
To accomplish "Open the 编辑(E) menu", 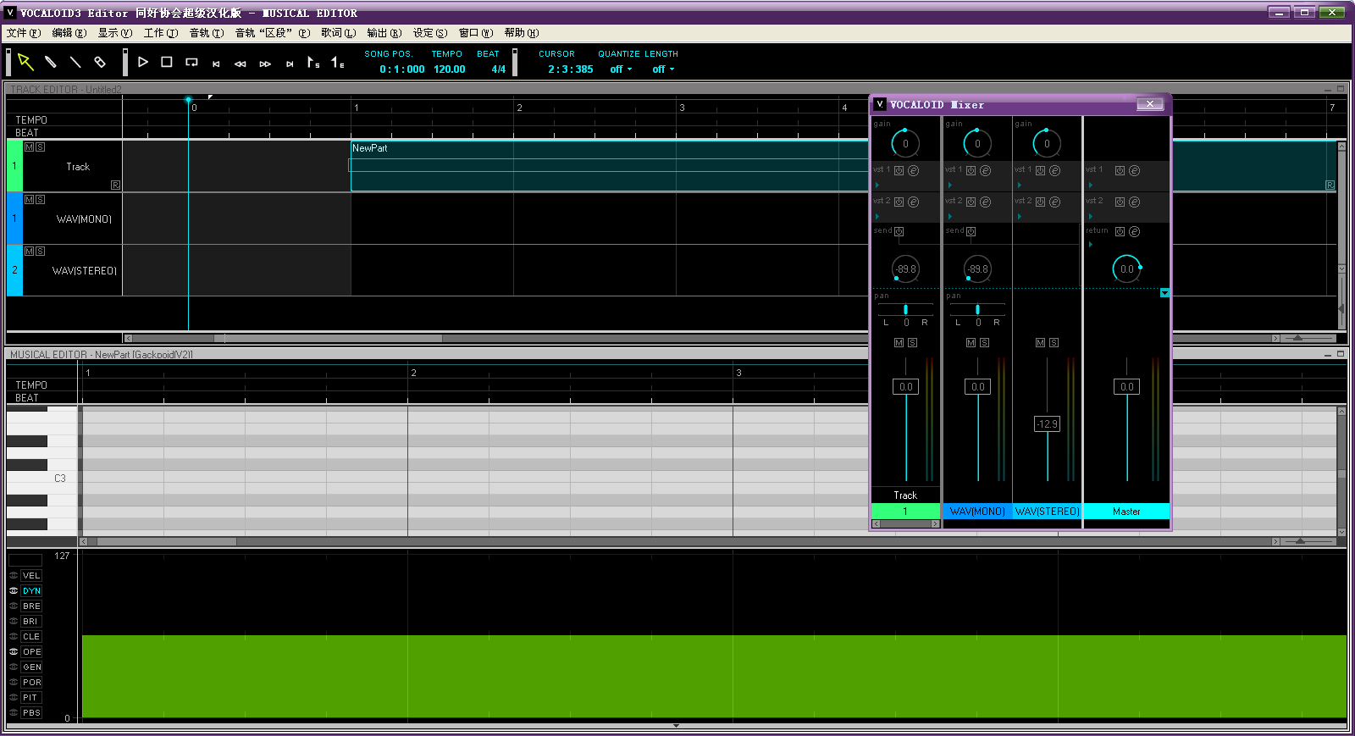I will [x=69, y=33].
